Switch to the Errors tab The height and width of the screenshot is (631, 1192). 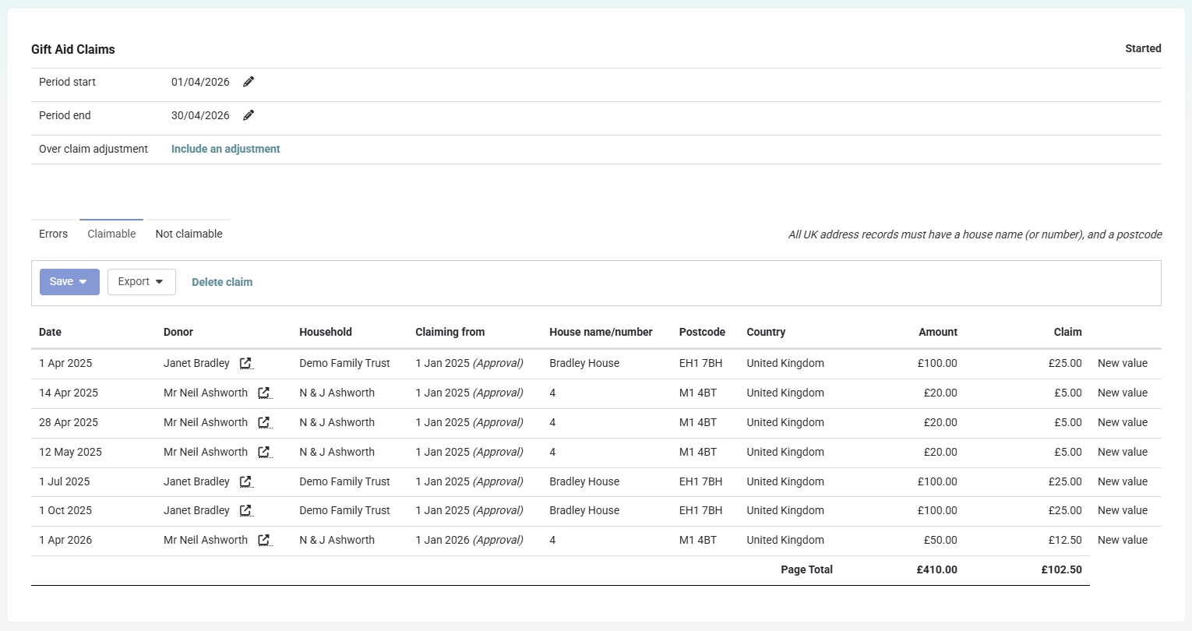(54, 234)
